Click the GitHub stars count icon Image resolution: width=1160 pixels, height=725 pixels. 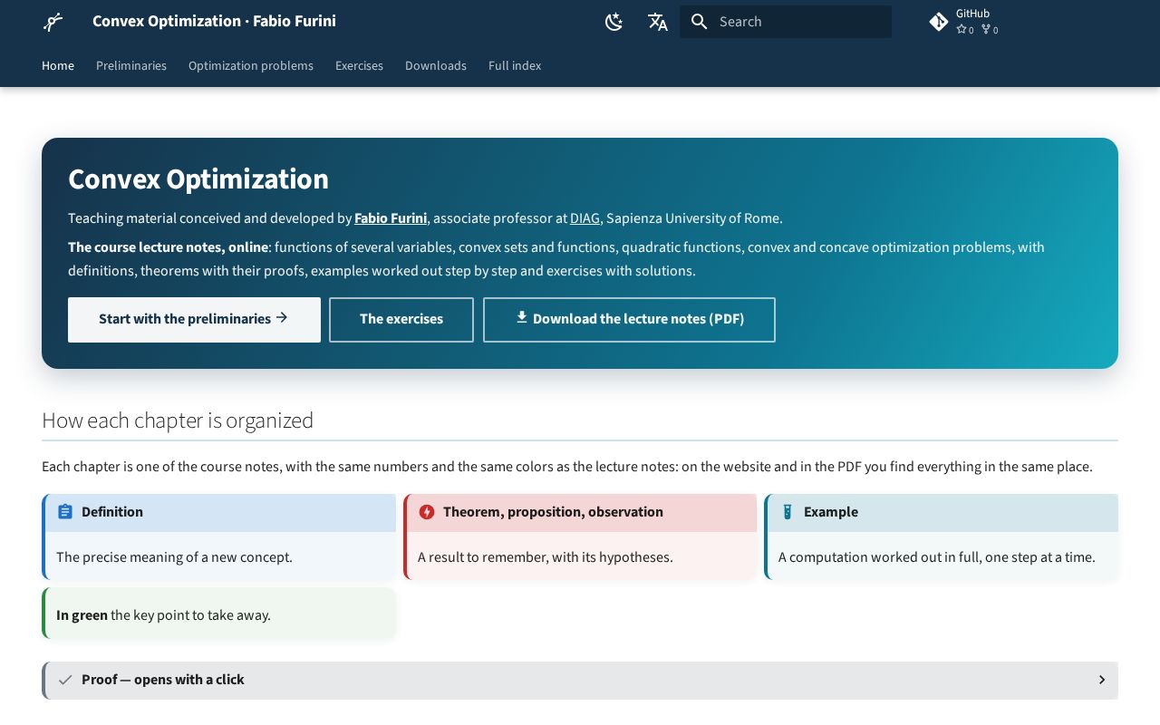962,30
